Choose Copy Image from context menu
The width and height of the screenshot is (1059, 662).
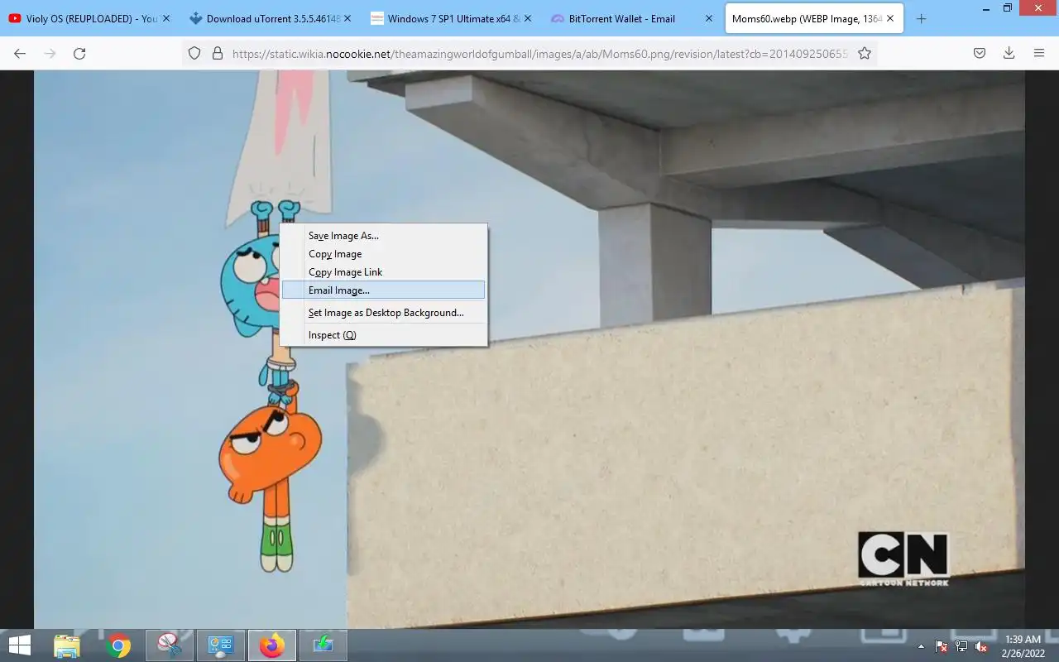point(383,254)
